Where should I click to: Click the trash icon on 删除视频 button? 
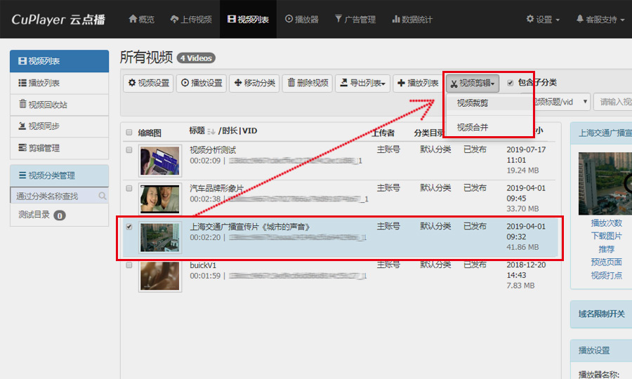coord(291,84)
